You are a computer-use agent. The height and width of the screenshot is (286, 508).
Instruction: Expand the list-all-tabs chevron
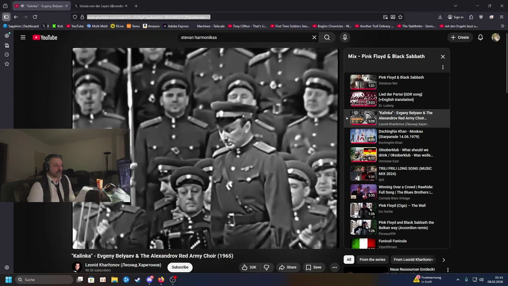point(456,6)
